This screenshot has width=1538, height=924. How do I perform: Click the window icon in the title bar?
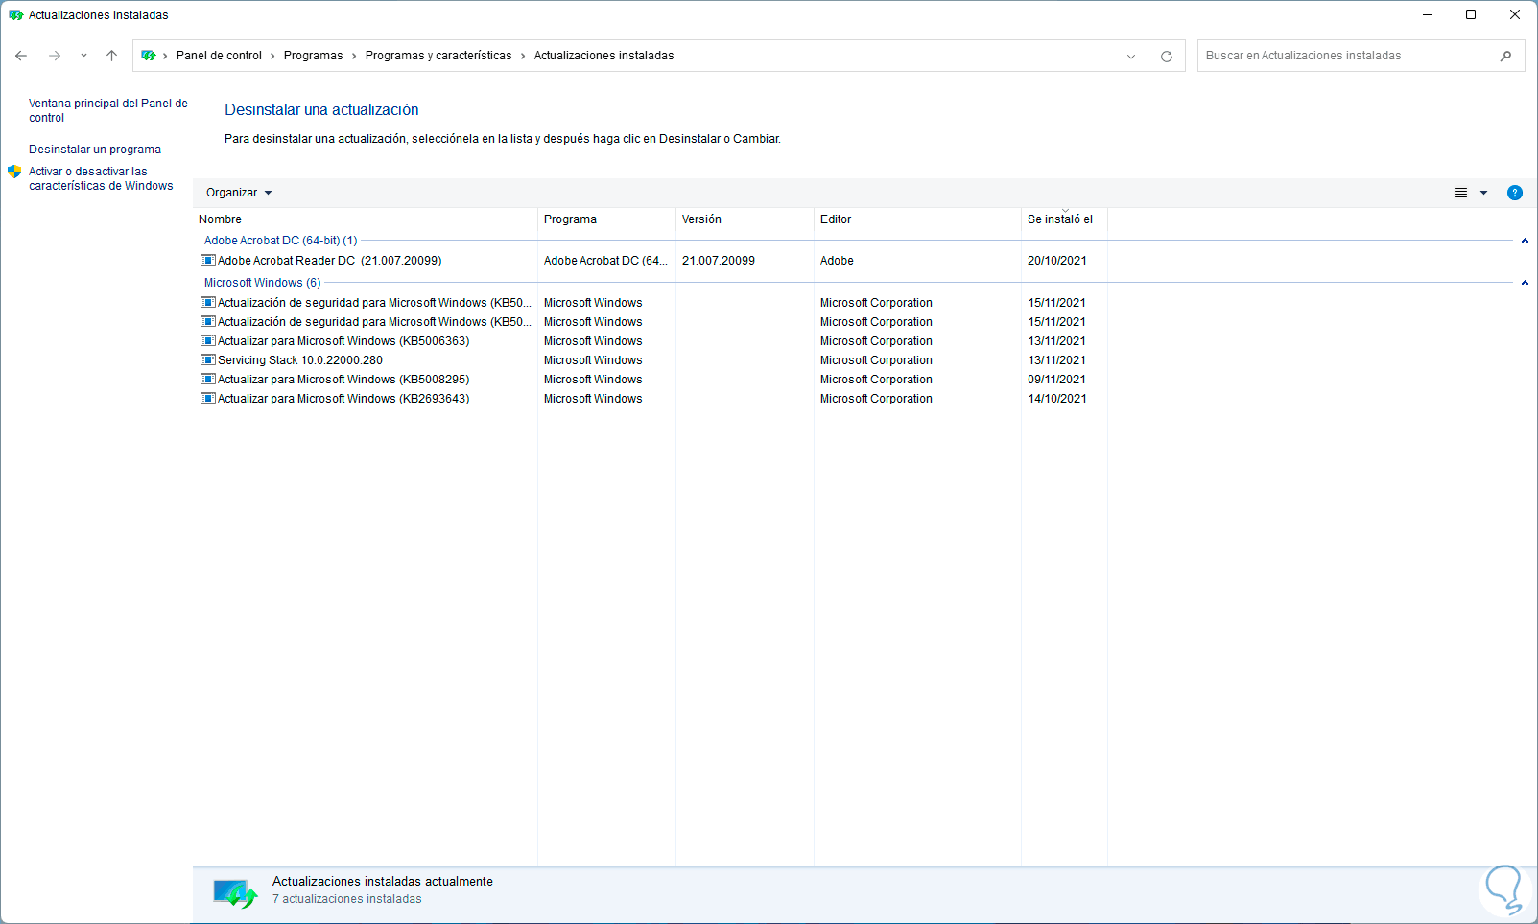point(15,15)
